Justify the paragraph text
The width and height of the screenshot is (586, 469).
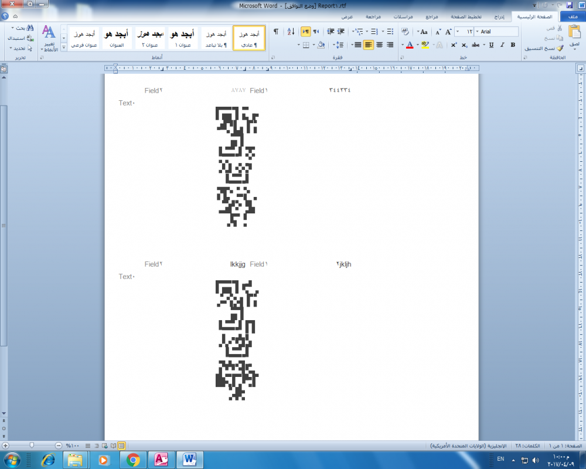click(x=357, y=45)
